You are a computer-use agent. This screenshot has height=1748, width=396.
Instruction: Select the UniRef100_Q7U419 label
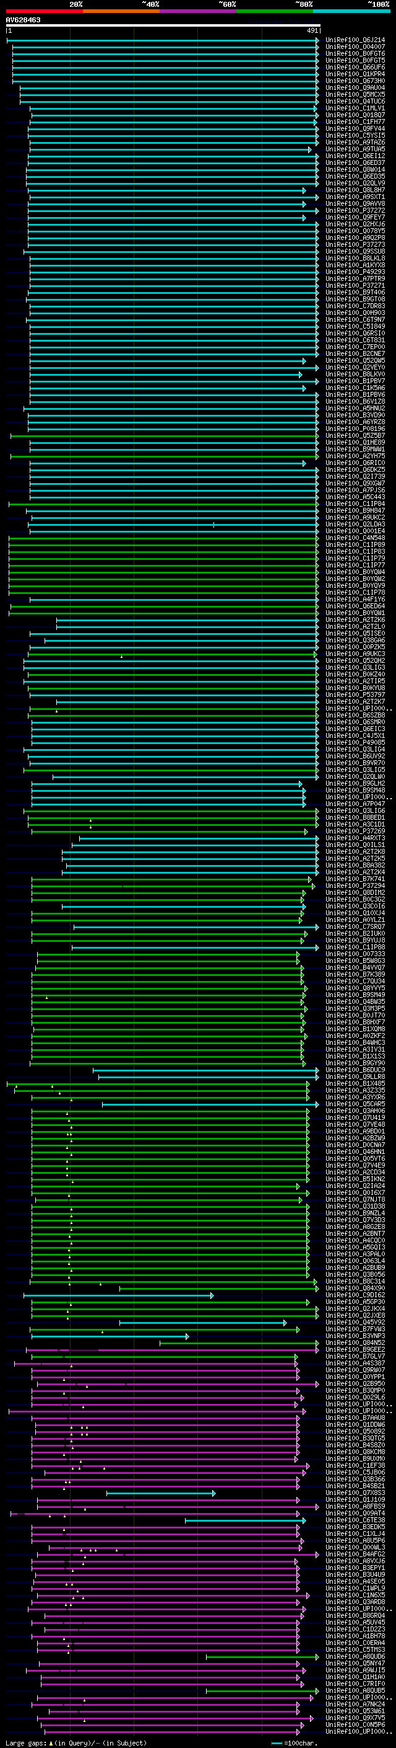[x=355, y=1117]
